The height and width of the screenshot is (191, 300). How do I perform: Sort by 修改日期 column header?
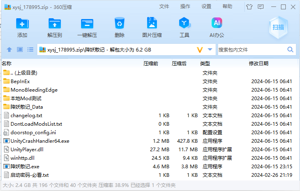pos(259,63)
